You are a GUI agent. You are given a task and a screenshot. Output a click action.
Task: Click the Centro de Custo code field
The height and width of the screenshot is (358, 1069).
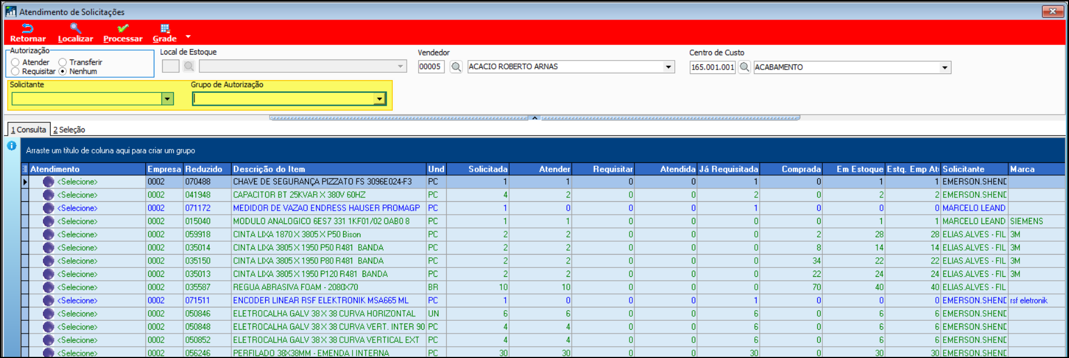point(713,67)
